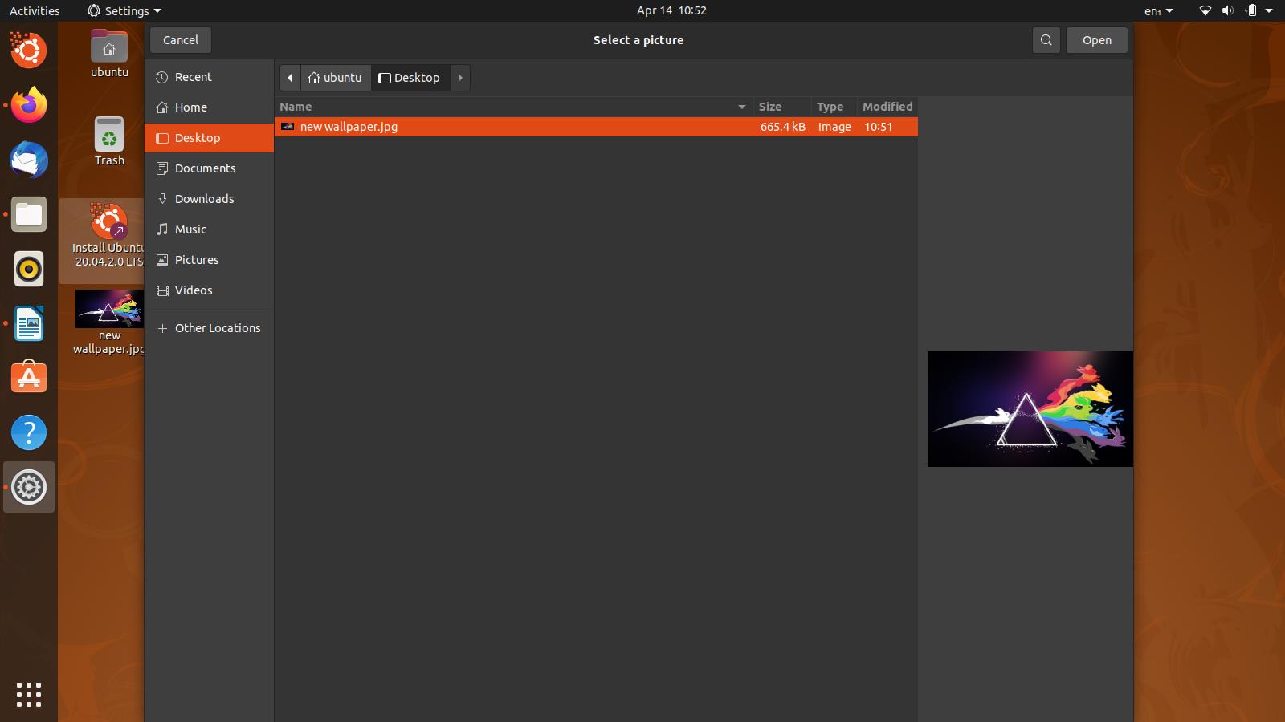1285x722 pixels.
Task: Show Applications grid in the dock
Action: (29, 695)
